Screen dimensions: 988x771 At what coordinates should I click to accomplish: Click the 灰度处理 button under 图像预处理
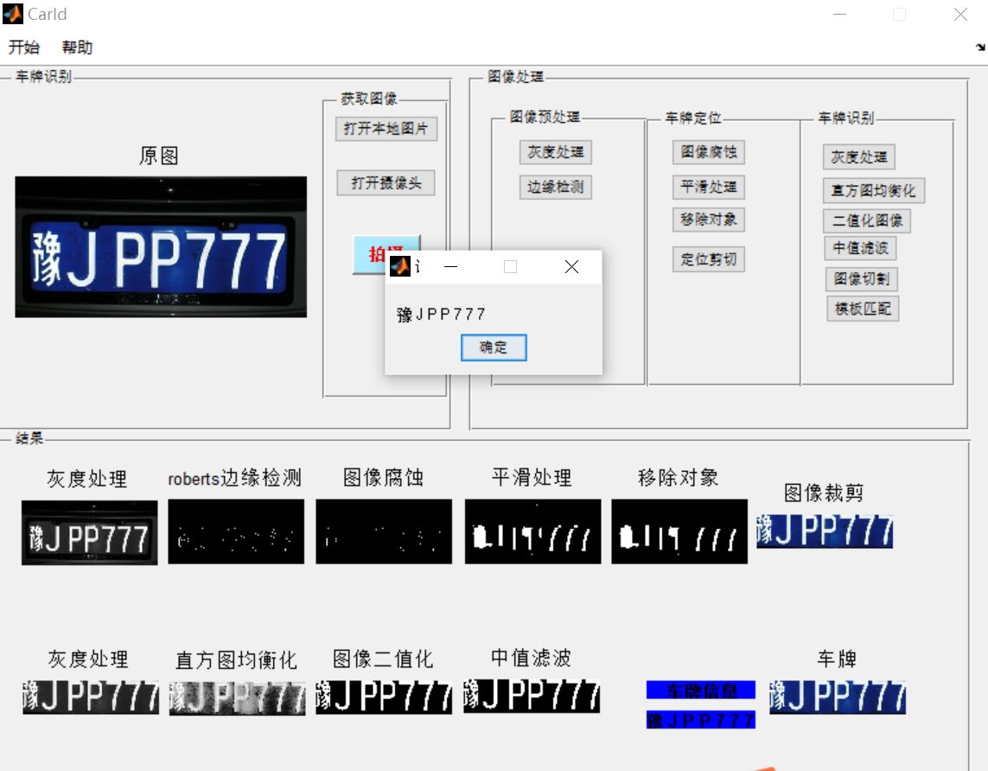click(x=555, y=153)
